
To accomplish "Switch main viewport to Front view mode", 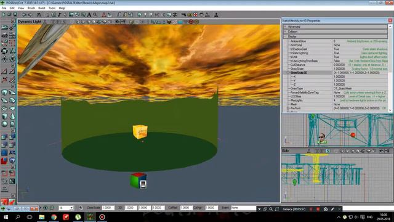I will pyautogui.click(x=58, y=22).
